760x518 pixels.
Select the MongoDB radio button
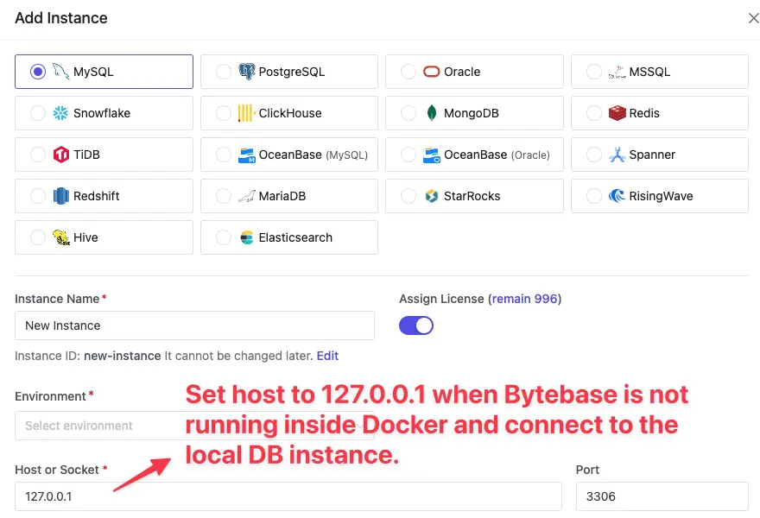(x=408, y=113)
